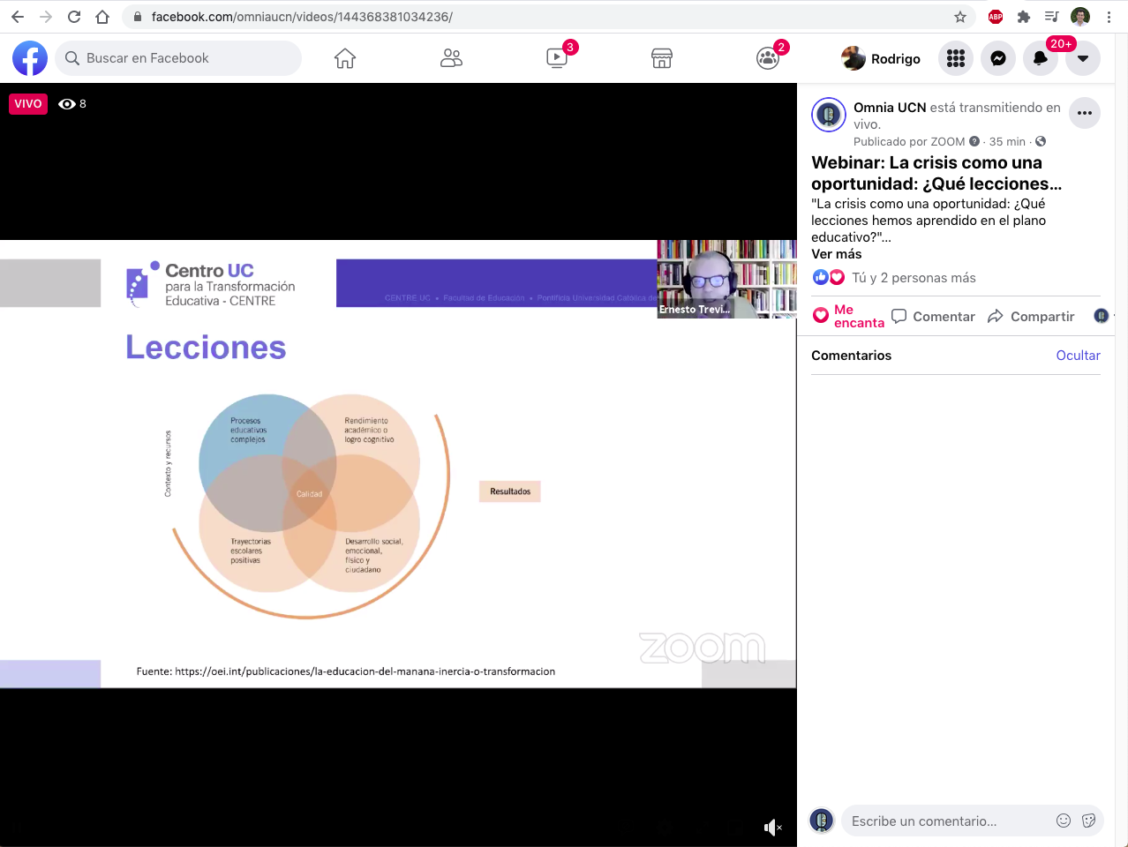Image resolution: width=1128 pixels, height=847 pixels.
Task: Open the Facebook home feed icon
Action: point(344,58)
